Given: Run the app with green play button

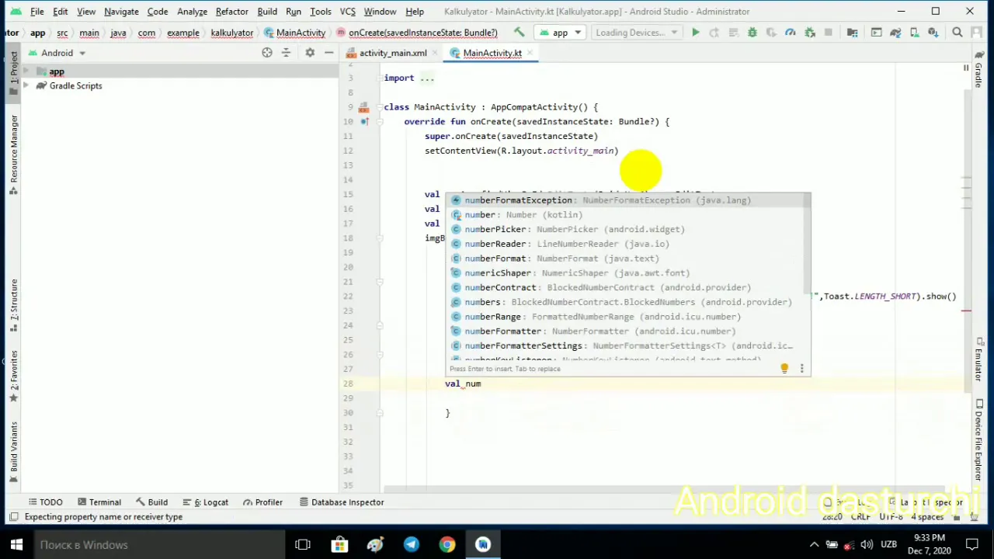Looking at the screenshot, I should (x=696, y=33).
